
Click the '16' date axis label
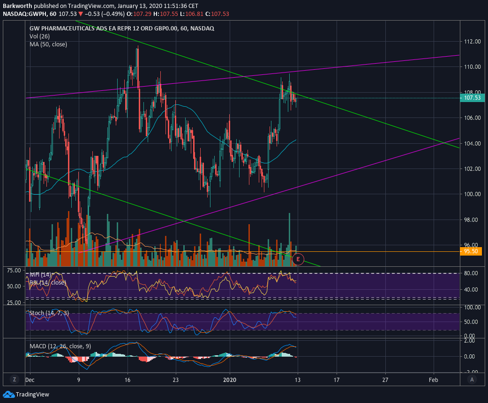128,380
